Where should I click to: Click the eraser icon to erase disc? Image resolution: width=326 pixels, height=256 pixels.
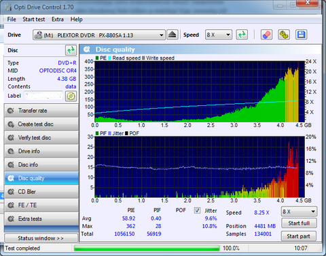pyautogui.click(x=266, y=35)
